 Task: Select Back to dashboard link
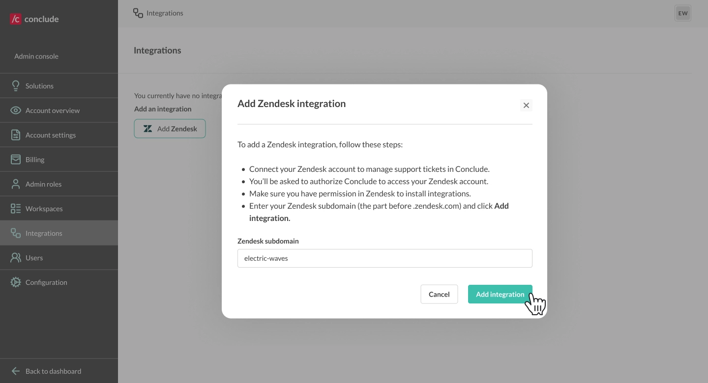(x=53, y=371)
